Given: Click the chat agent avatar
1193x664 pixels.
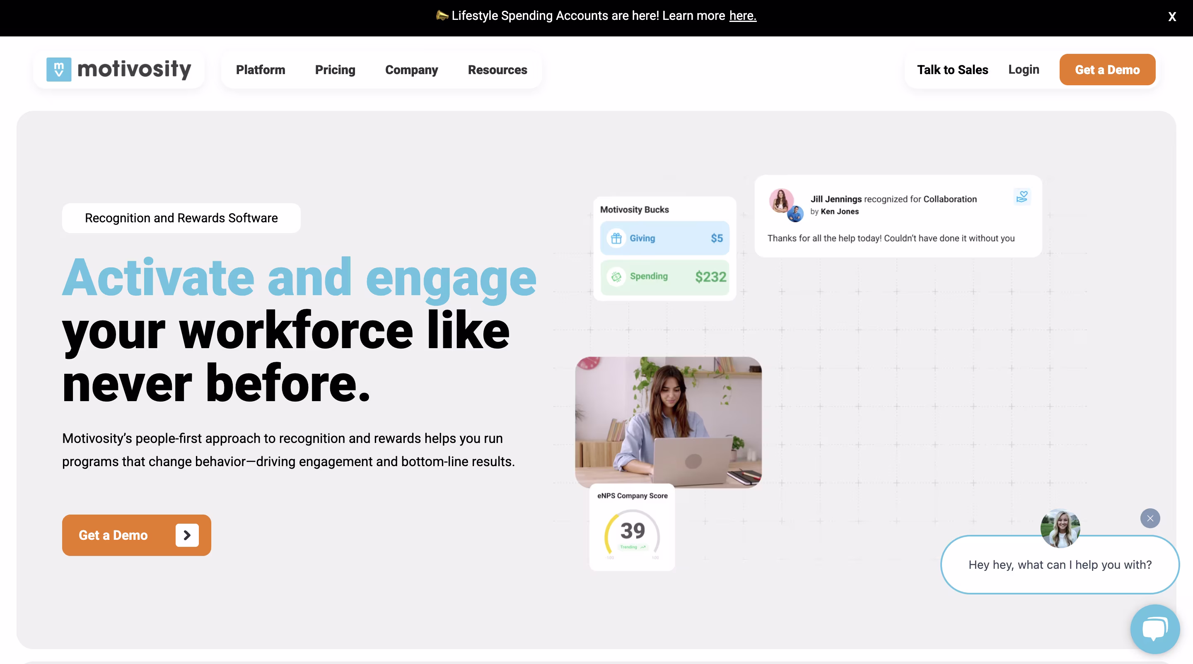Looking at the screenshot, I should (1060, 528).
